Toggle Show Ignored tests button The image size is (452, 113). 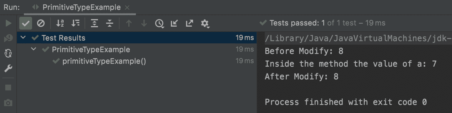pos(41,23)
